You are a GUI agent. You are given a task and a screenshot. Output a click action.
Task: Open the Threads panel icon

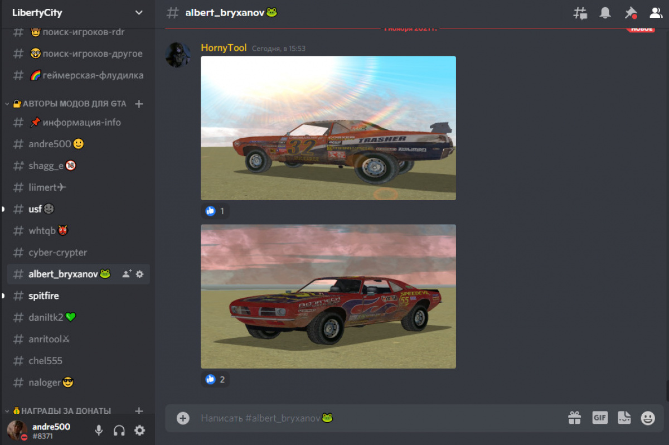click(580, 13)
